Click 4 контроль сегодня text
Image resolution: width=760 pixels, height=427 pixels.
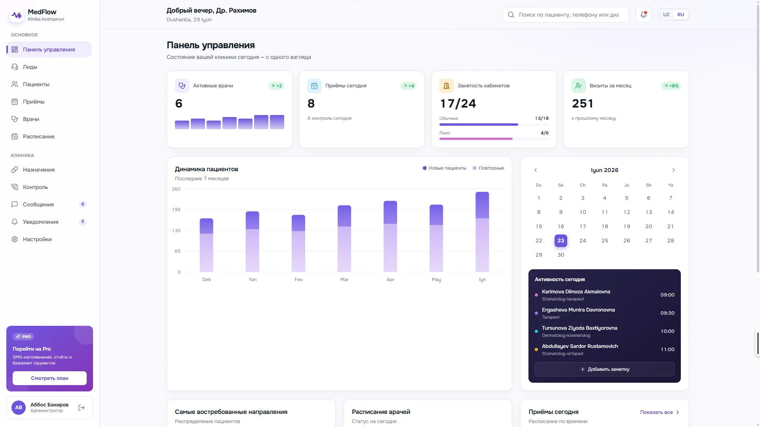click(329, 118)
